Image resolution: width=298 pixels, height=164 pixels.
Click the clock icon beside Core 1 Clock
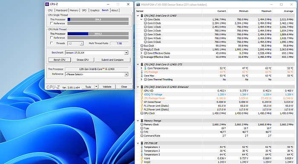coord(146,27)
